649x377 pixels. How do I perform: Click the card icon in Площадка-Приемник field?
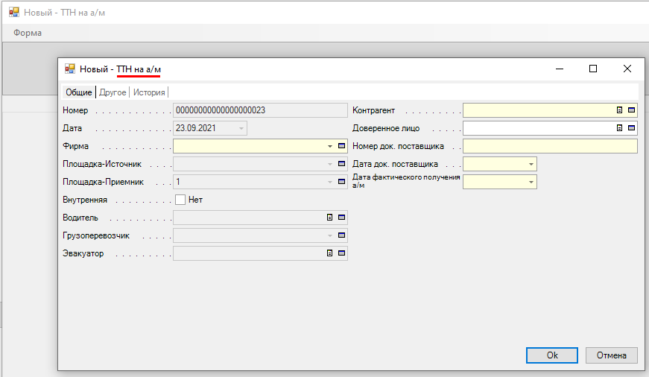(341, 182)
